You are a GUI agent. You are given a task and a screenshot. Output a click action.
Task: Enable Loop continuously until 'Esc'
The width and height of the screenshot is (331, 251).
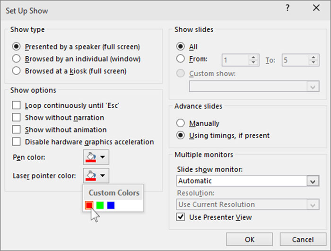pyautogui.click(x=17, y=105)
